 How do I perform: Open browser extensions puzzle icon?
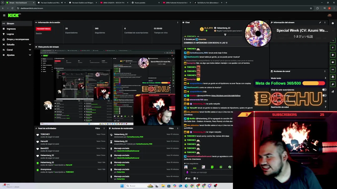318,8
